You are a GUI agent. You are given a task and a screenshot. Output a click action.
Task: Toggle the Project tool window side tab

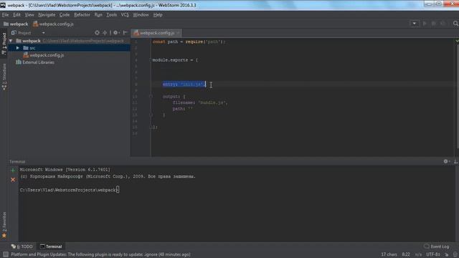tap(4, 43)
